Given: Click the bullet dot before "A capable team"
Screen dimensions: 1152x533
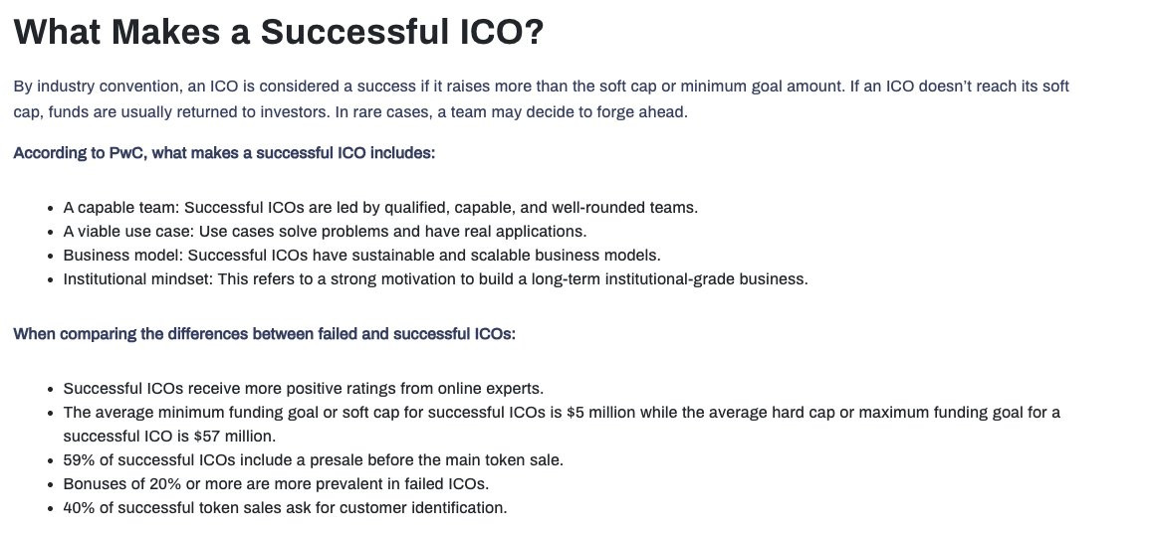Looking at the screenshot, I should tap(50, 209).
